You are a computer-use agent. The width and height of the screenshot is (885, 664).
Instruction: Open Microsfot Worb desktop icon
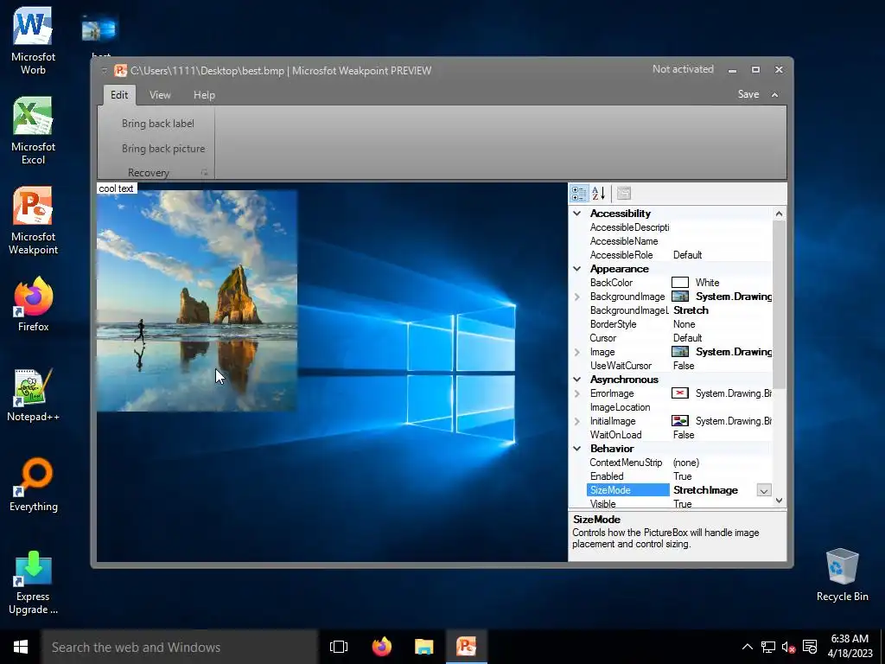tap(33, 41)
